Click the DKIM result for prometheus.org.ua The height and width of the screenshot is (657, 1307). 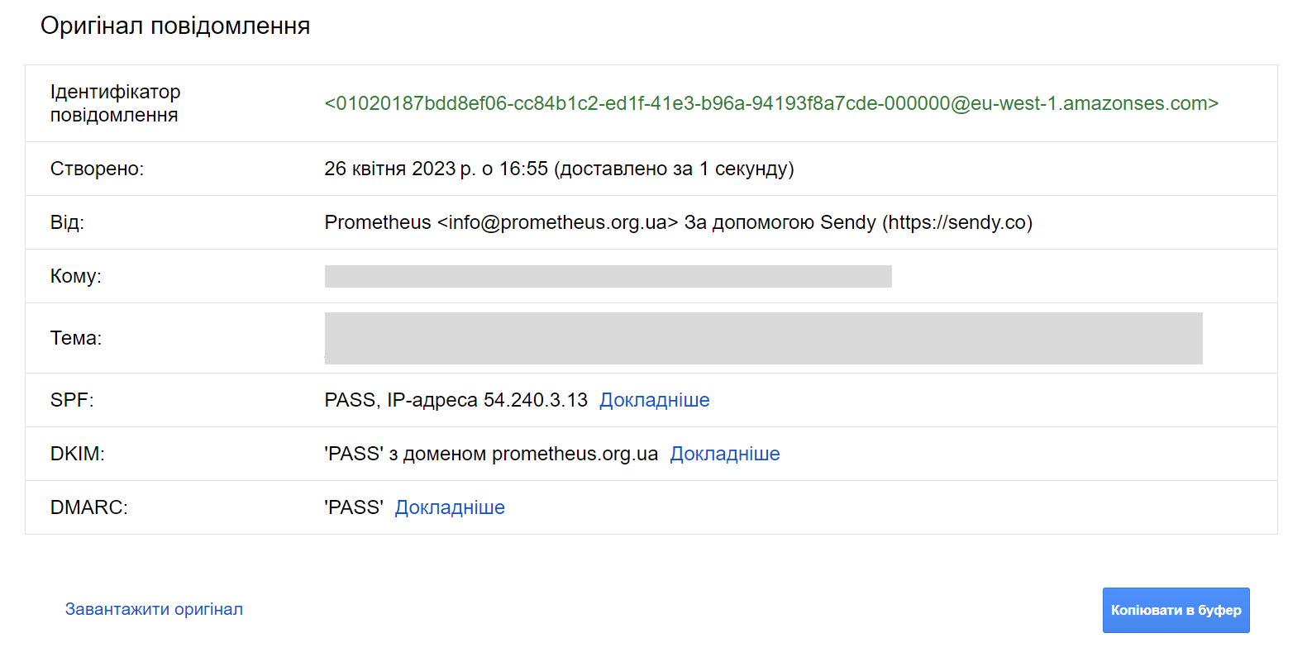491,454
